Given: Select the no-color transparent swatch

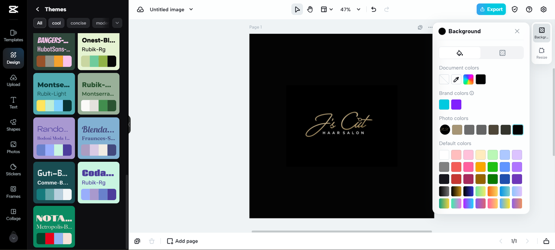Looking at the screenshot, I should click(444, 79).
